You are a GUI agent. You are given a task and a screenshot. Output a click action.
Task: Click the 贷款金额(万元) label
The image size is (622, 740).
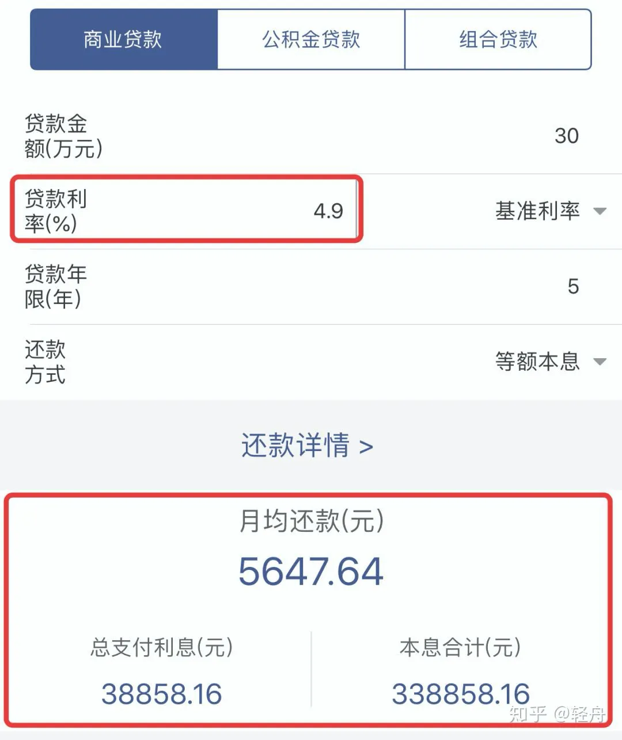pos(63,136)
